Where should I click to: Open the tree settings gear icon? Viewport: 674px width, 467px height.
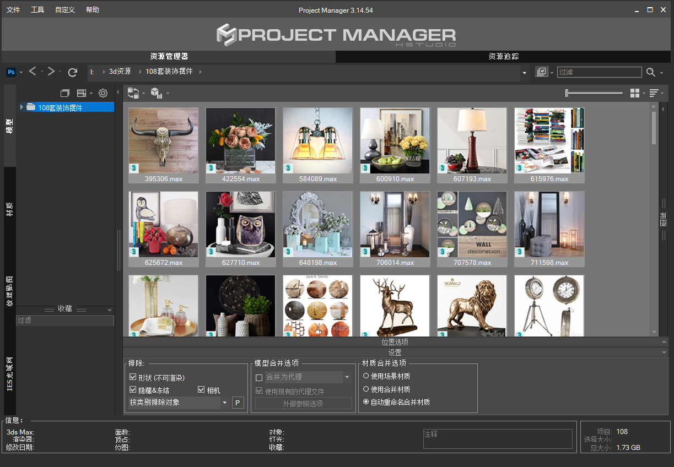[x=103, y=93]
